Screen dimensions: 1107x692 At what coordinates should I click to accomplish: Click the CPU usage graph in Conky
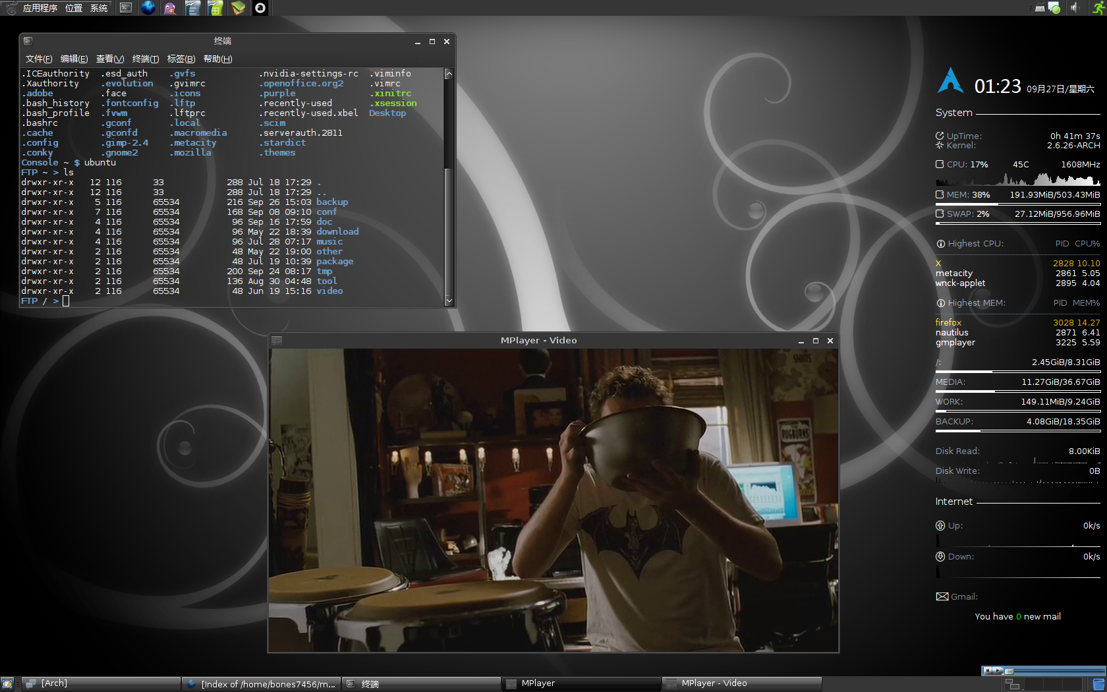1017,179
